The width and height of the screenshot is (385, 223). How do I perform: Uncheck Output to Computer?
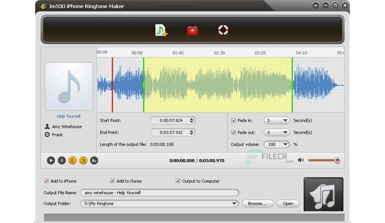click(178, 181)
